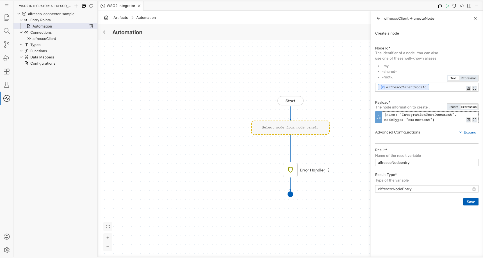
Task: Open the Search view in the activity bar
Action: (x=7, y=31)
